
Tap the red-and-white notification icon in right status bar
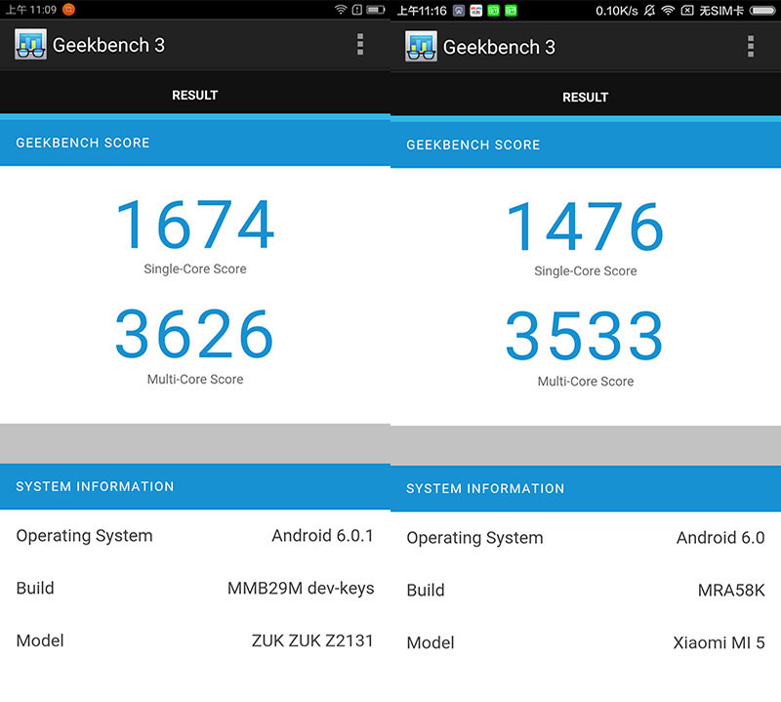(476, 11)
